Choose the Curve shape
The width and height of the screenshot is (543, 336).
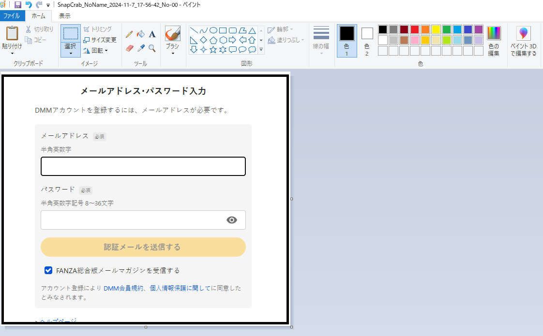point(204,30)
